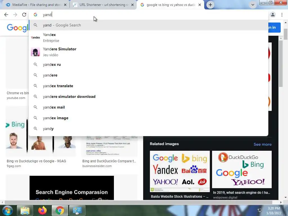Open 'Bing vs Duckduckgo vs Google - 9GAG' result
This screenshot has width=288, height=216.
tap(36, 161)
